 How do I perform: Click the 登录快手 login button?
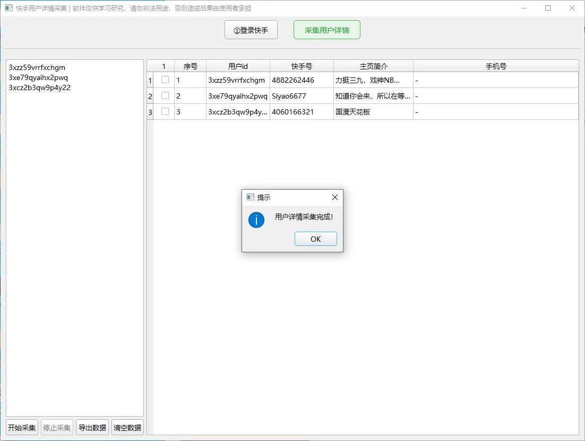point(251,30)
